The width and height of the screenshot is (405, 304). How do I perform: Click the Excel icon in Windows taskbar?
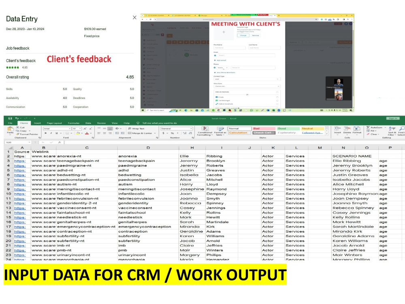(273, 110)
